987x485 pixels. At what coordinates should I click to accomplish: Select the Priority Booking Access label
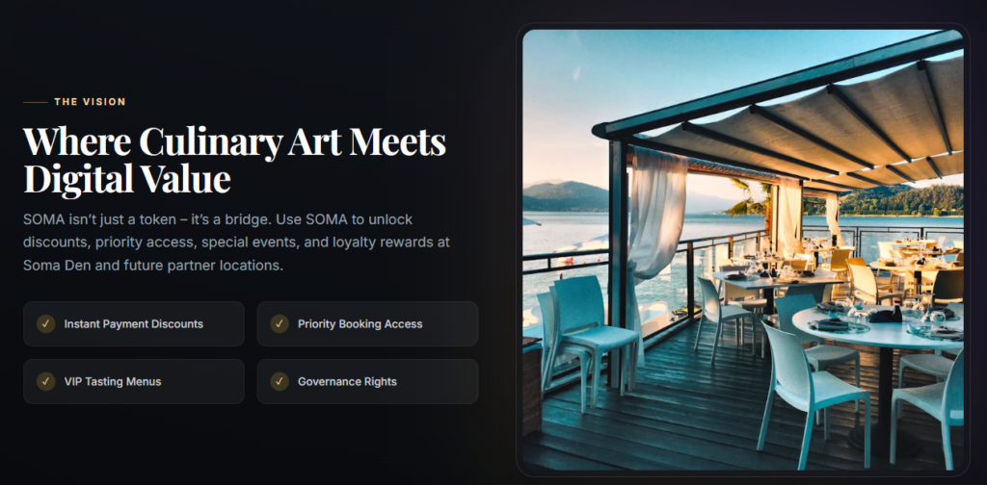pos(360,324)
